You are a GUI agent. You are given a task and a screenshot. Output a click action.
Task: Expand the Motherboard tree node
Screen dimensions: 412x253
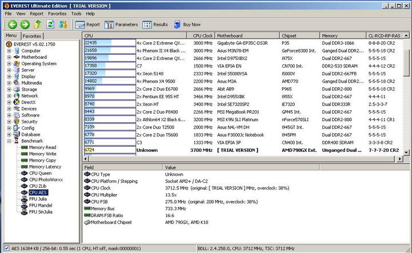9,57
